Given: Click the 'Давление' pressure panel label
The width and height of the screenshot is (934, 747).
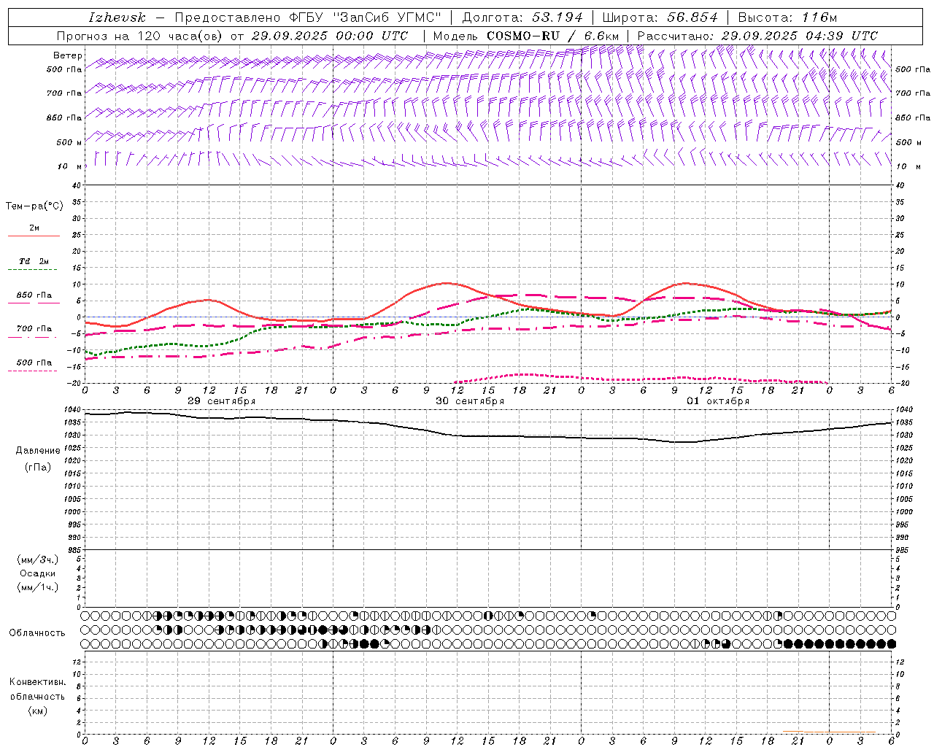Looking at the screenshot, I should click(38, 451).
